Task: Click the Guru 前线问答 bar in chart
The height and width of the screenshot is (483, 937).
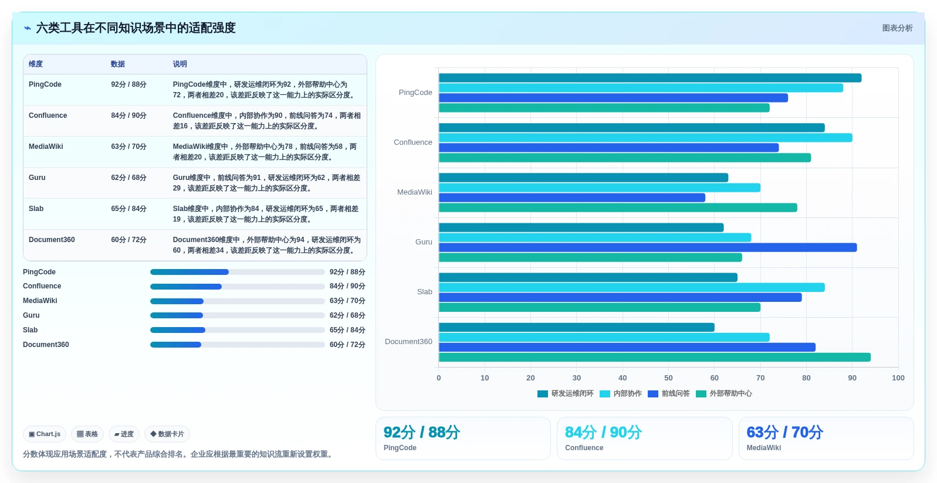Action: [648, 248]
